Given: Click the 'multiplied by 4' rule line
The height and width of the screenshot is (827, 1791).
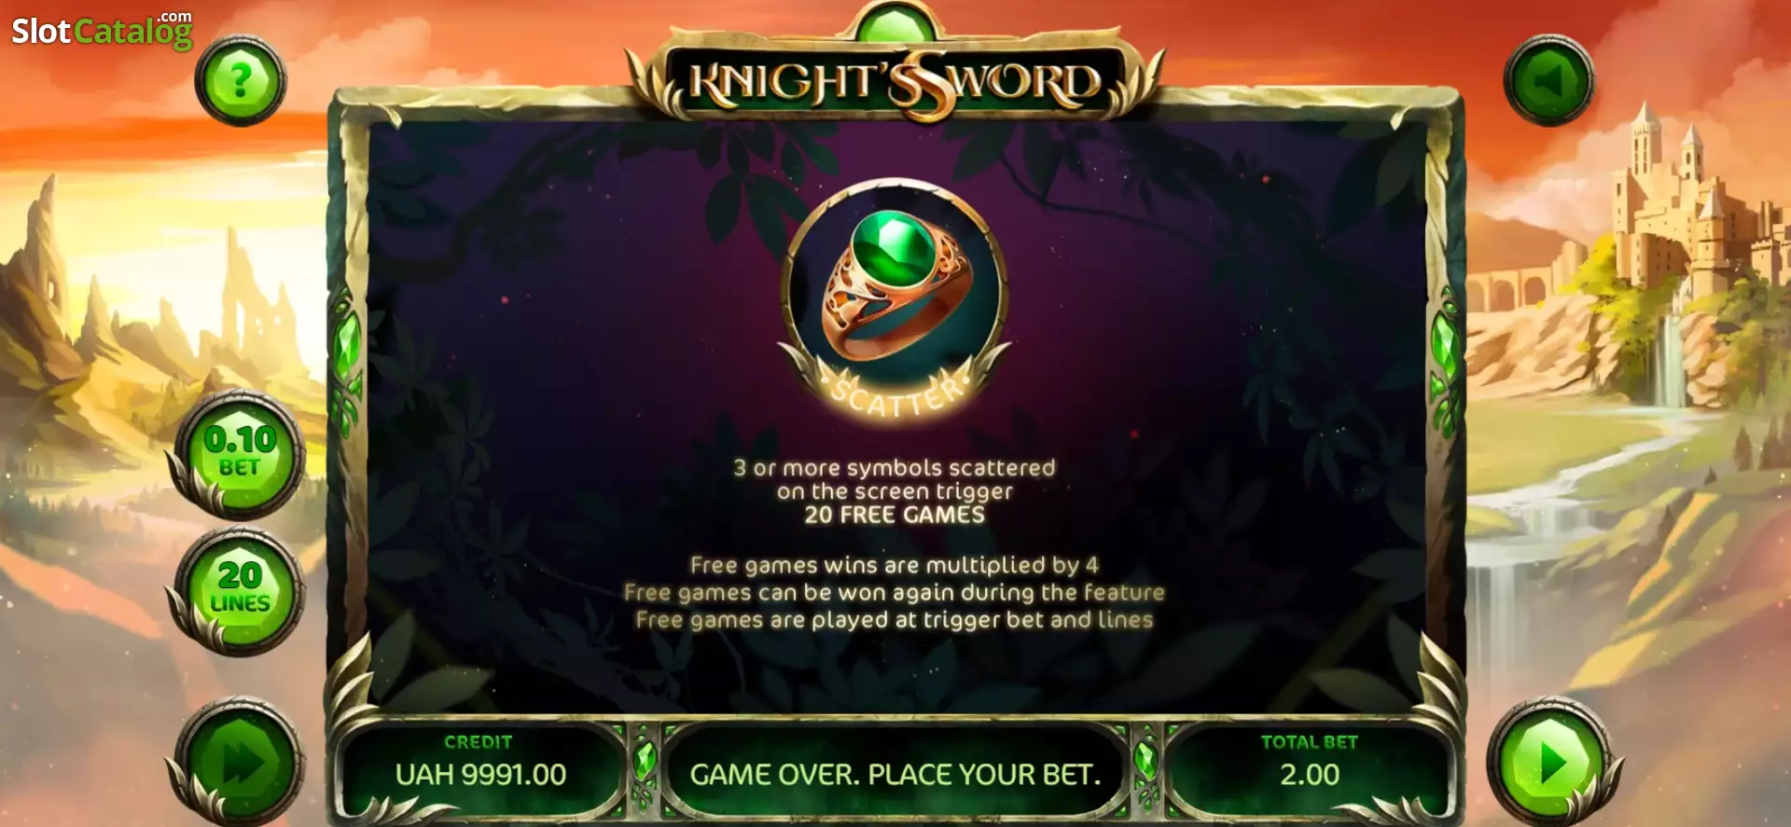Looking at the screenshot, I should [895, 565].
